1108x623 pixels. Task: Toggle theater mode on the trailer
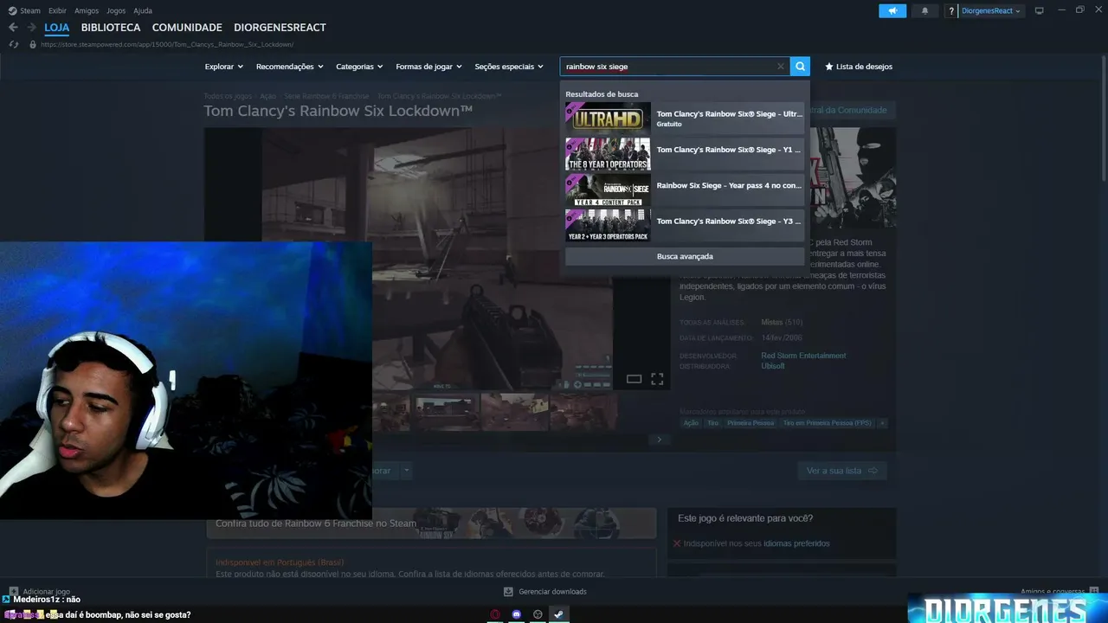[x=634, y=379]
